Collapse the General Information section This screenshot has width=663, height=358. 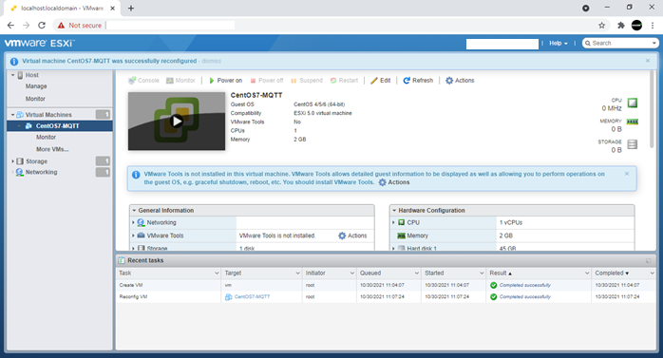point(134,210)
